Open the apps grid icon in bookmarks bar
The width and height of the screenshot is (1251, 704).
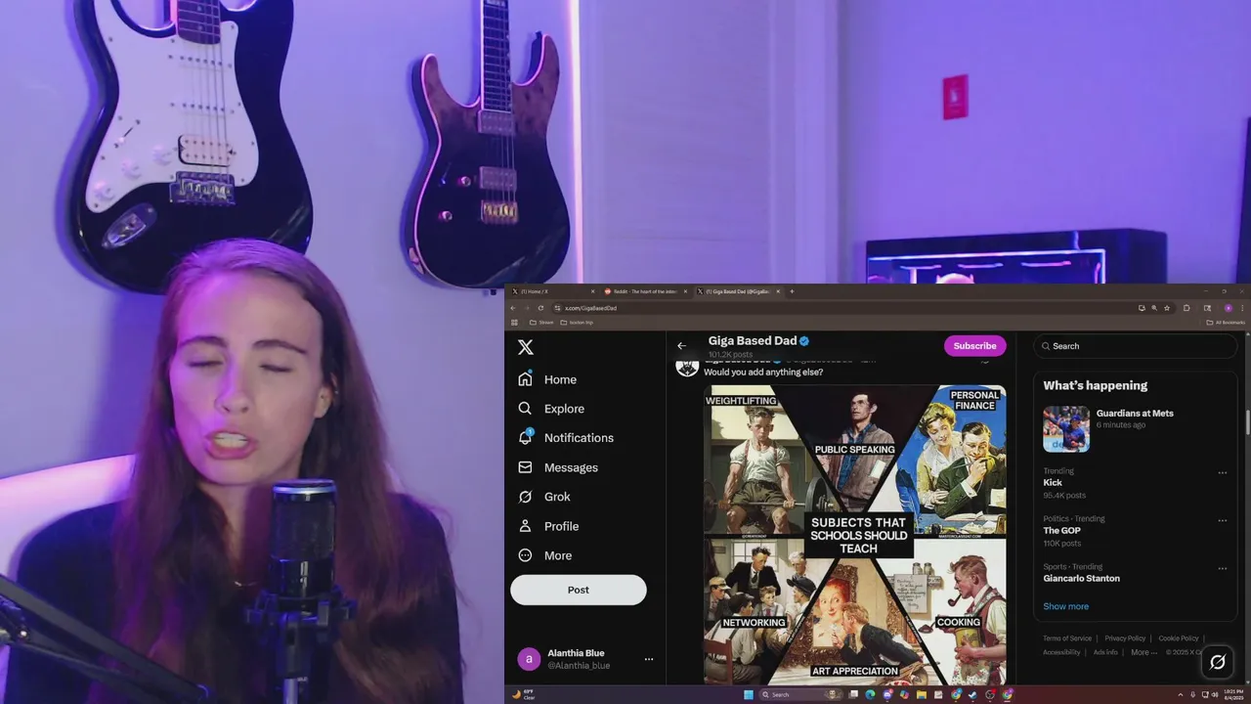[x=514, y=322]
